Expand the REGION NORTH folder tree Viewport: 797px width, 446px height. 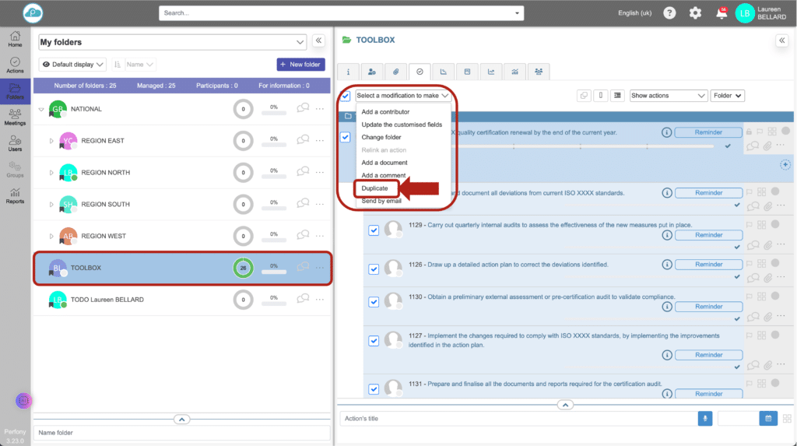click(x=51, y=173)
